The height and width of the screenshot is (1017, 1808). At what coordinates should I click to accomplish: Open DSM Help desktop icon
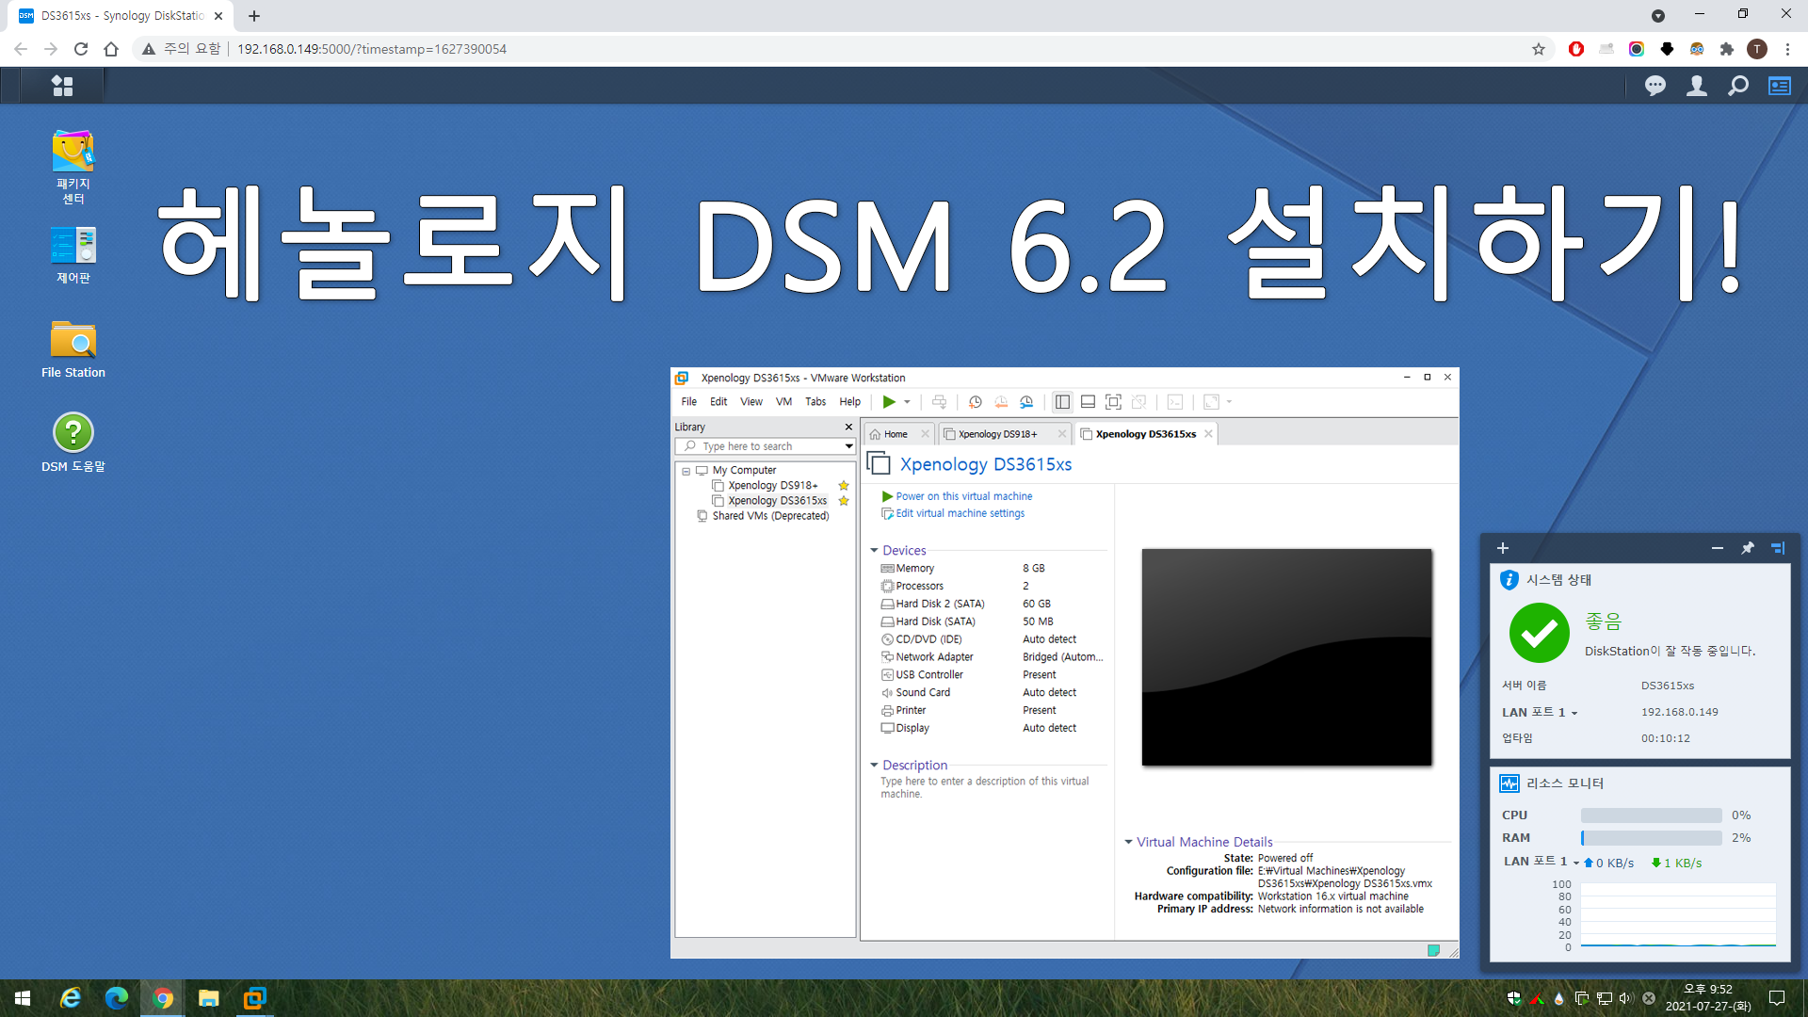[73, 433]
